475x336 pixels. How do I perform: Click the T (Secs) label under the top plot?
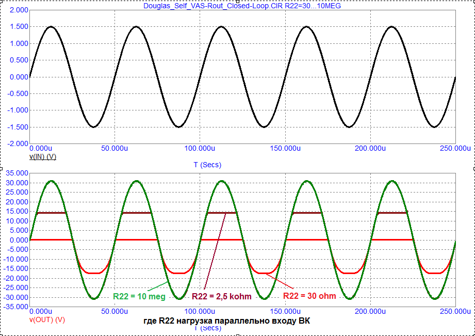207,165
